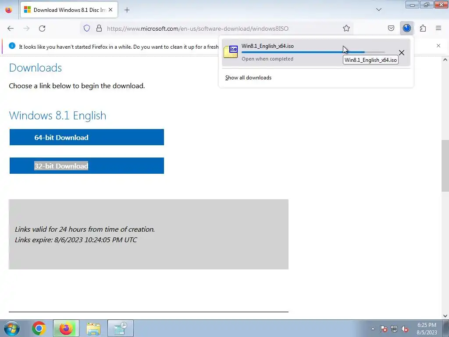
Task: Click the Firefox icon at the window's top-left
Action: pos(9,10)
